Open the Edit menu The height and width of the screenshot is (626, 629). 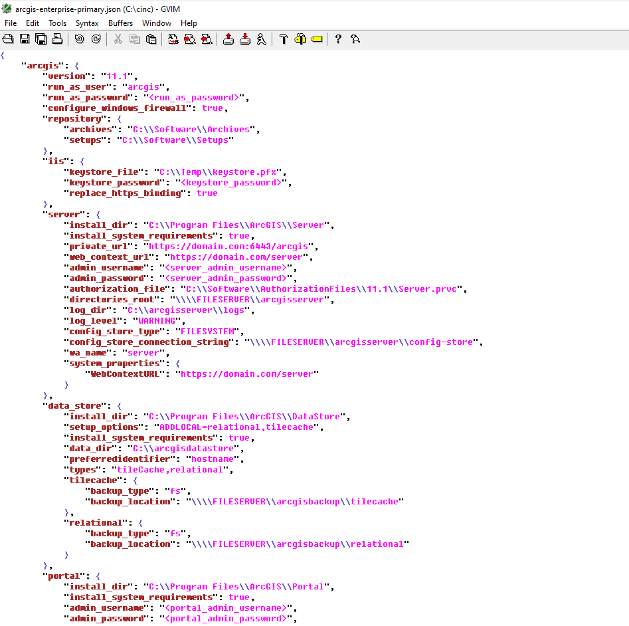tap(33, 23)
